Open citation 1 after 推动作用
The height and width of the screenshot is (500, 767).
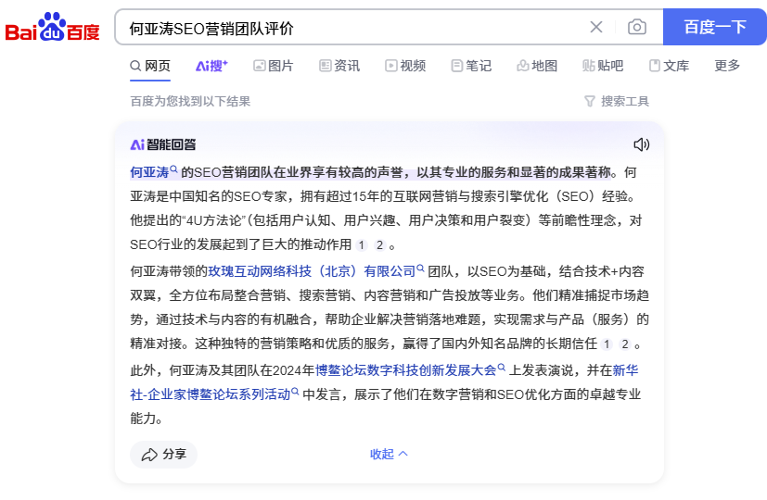tap(362, 245)
